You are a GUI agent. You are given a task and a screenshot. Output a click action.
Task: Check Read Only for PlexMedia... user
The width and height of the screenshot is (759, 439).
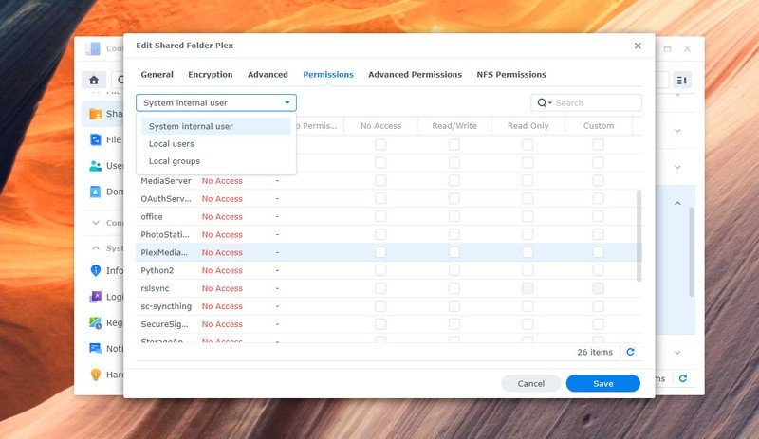528,252
